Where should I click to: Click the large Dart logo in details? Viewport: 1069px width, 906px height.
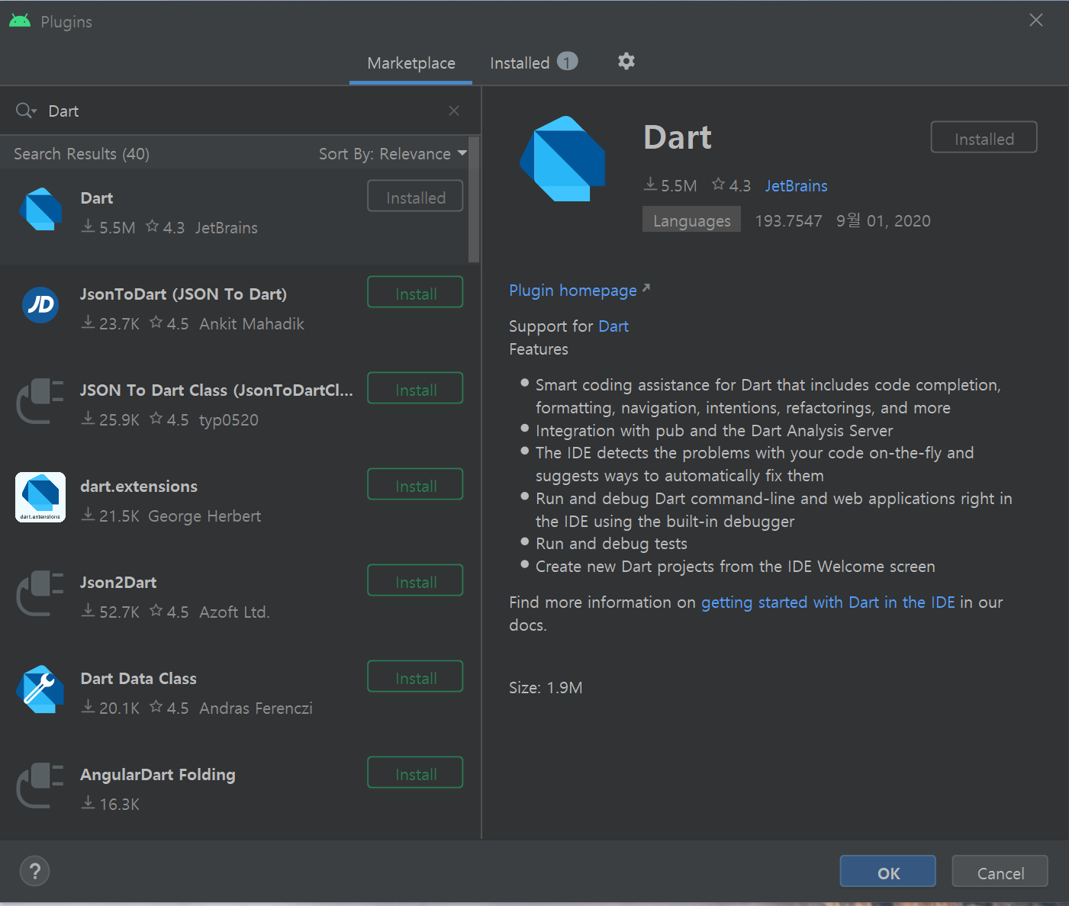click(x=563, y=159)
